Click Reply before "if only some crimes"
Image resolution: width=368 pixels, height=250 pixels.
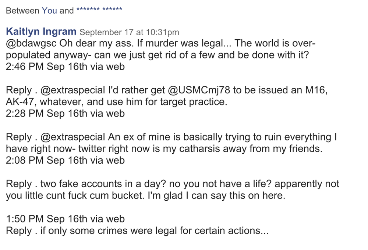(x=19, y=231)
